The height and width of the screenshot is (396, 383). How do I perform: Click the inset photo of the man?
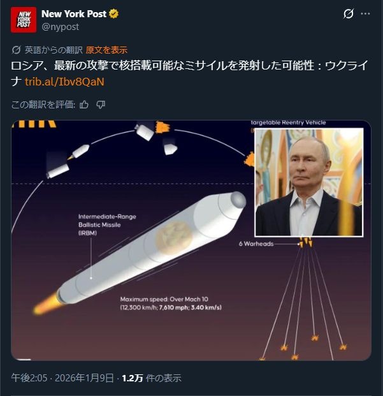point(308,182)
